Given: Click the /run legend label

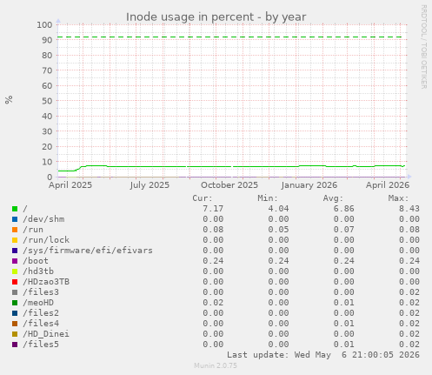Looking at the screenshot, I should [x=33, y=230].
